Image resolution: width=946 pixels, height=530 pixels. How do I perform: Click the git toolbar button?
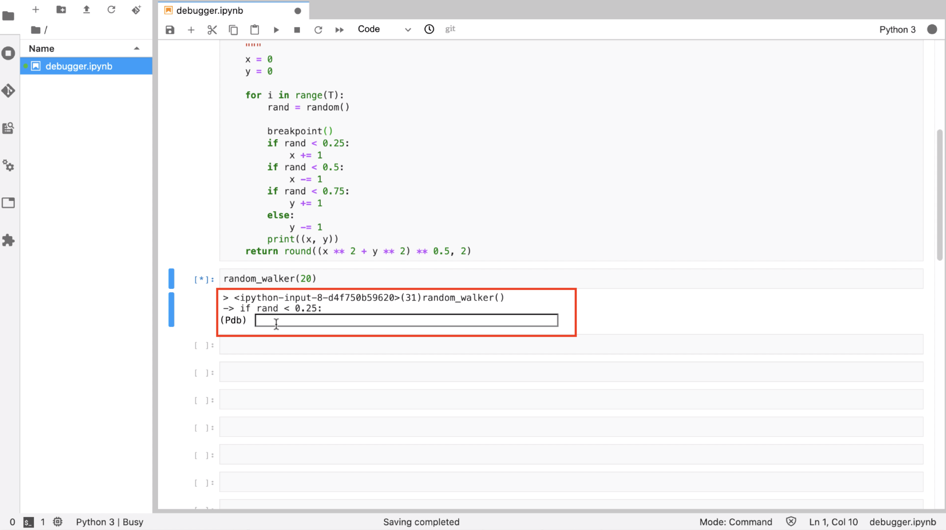tap(450, 29)
